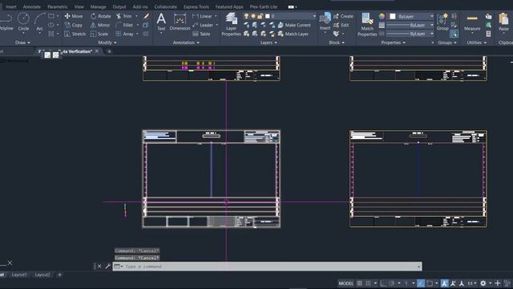Screen dimensions: 513x289
Task: Open the Annotate ribbon tab
Action: tap(32, 7)
